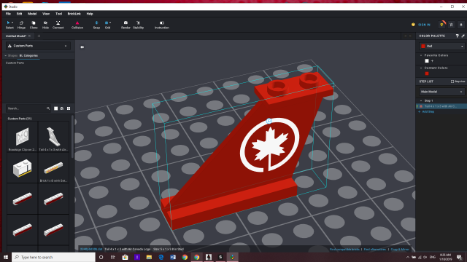Toggle the Snap option in toolbar
The width and height of the screenshot is (467, 262).
click(96, 25)
